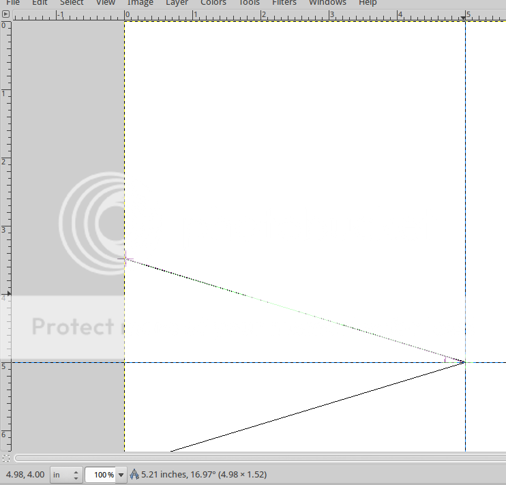Open the Windows menu
This screenshot has height=485, width=506.
(327, 3)
